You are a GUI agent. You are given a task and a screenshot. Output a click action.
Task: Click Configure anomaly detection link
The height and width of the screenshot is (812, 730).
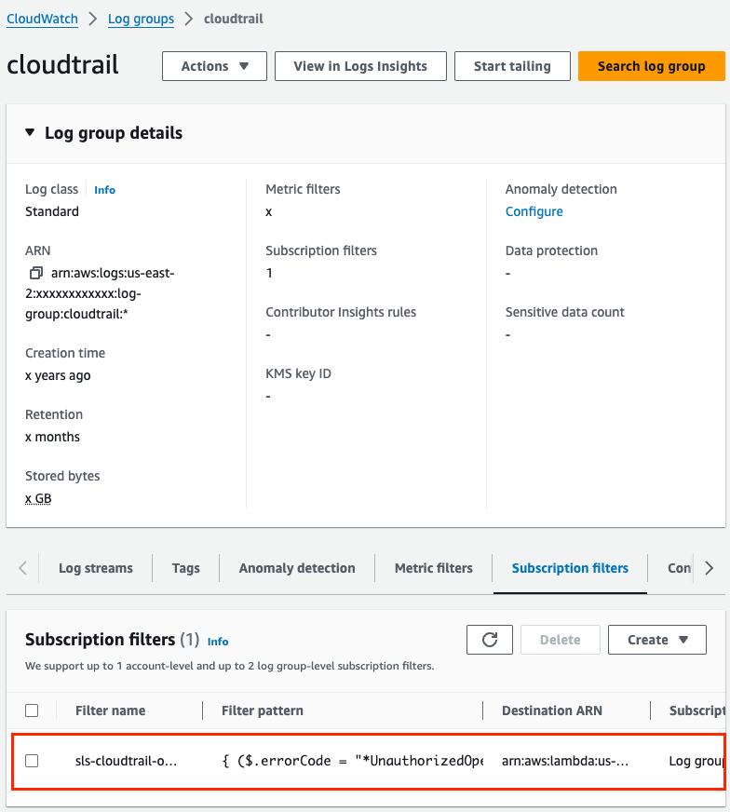coord(534,211)
